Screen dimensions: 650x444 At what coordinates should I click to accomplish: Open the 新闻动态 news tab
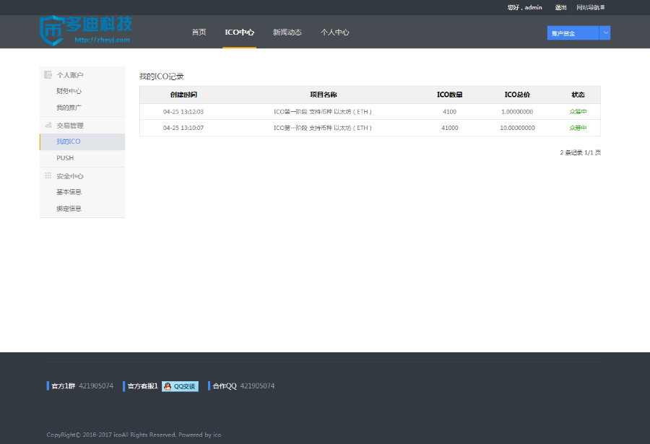click(x=287, y=32)
